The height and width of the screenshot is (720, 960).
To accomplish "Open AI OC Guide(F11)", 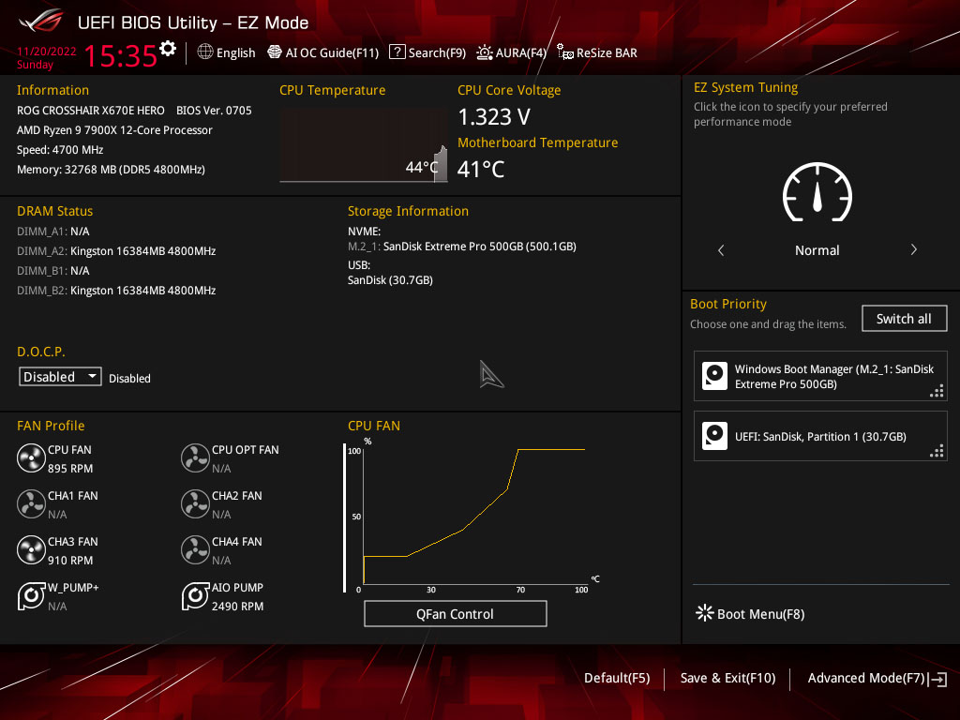I will pos(323,52).
